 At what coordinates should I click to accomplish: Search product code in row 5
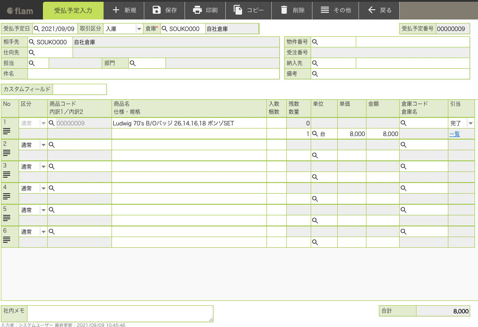[51, 210]
